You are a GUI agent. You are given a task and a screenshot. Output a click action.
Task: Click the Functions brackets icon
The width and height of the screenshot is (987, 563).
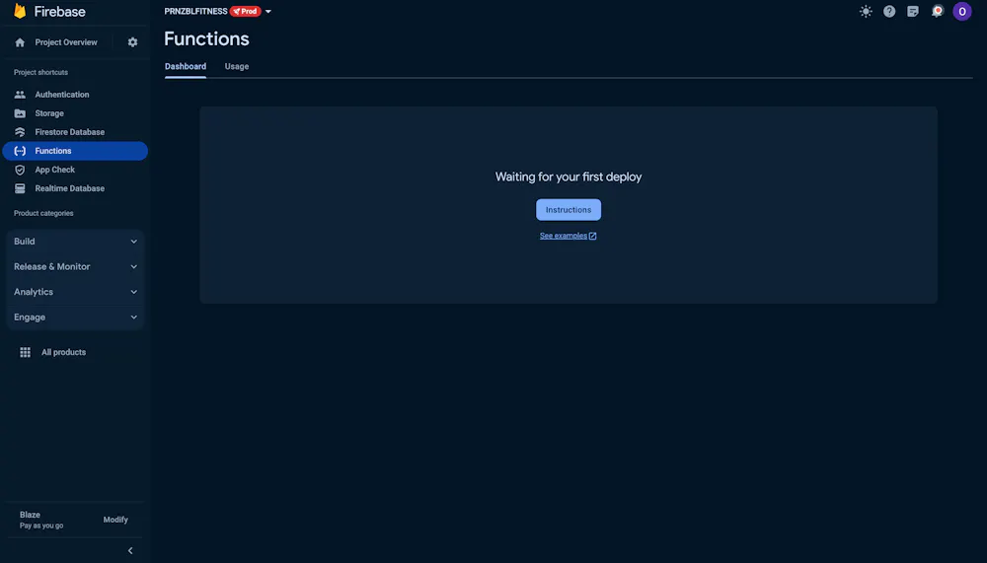tap(20, 151)
